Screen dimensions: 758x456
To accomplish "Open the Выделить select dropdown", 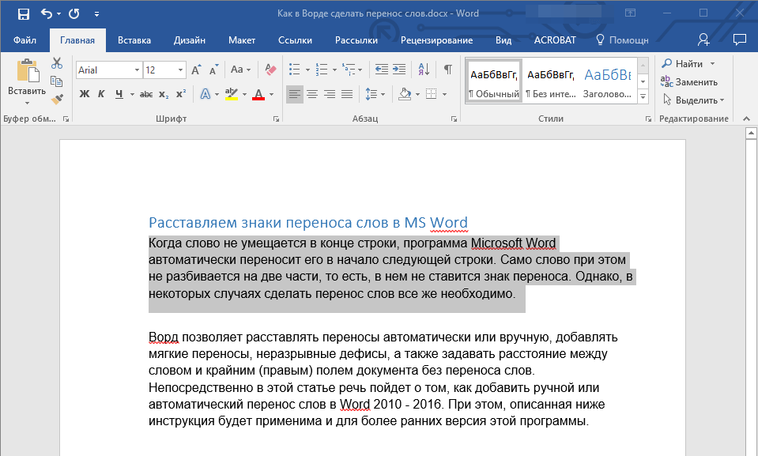I will tap(693, 100).
